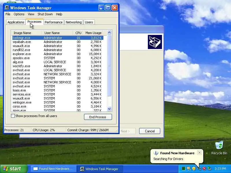This screenshot has height=173, width=231.
Task: Select the alg.exe process
Action: [58, 62]
